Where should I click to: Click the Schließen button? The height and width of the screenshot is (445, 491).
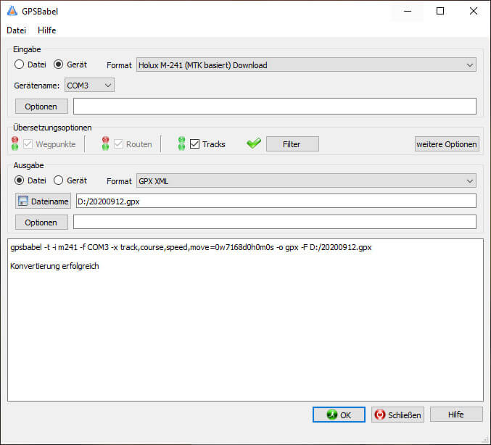point(397,415)
